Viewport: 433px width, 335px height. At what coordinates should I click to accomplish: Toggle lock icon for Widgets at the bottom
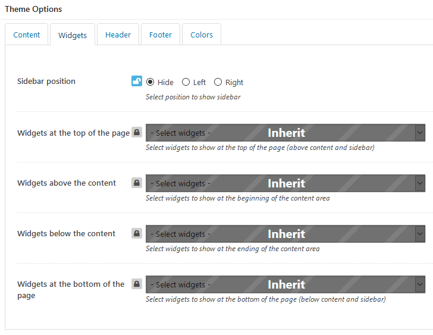(137, 284)
